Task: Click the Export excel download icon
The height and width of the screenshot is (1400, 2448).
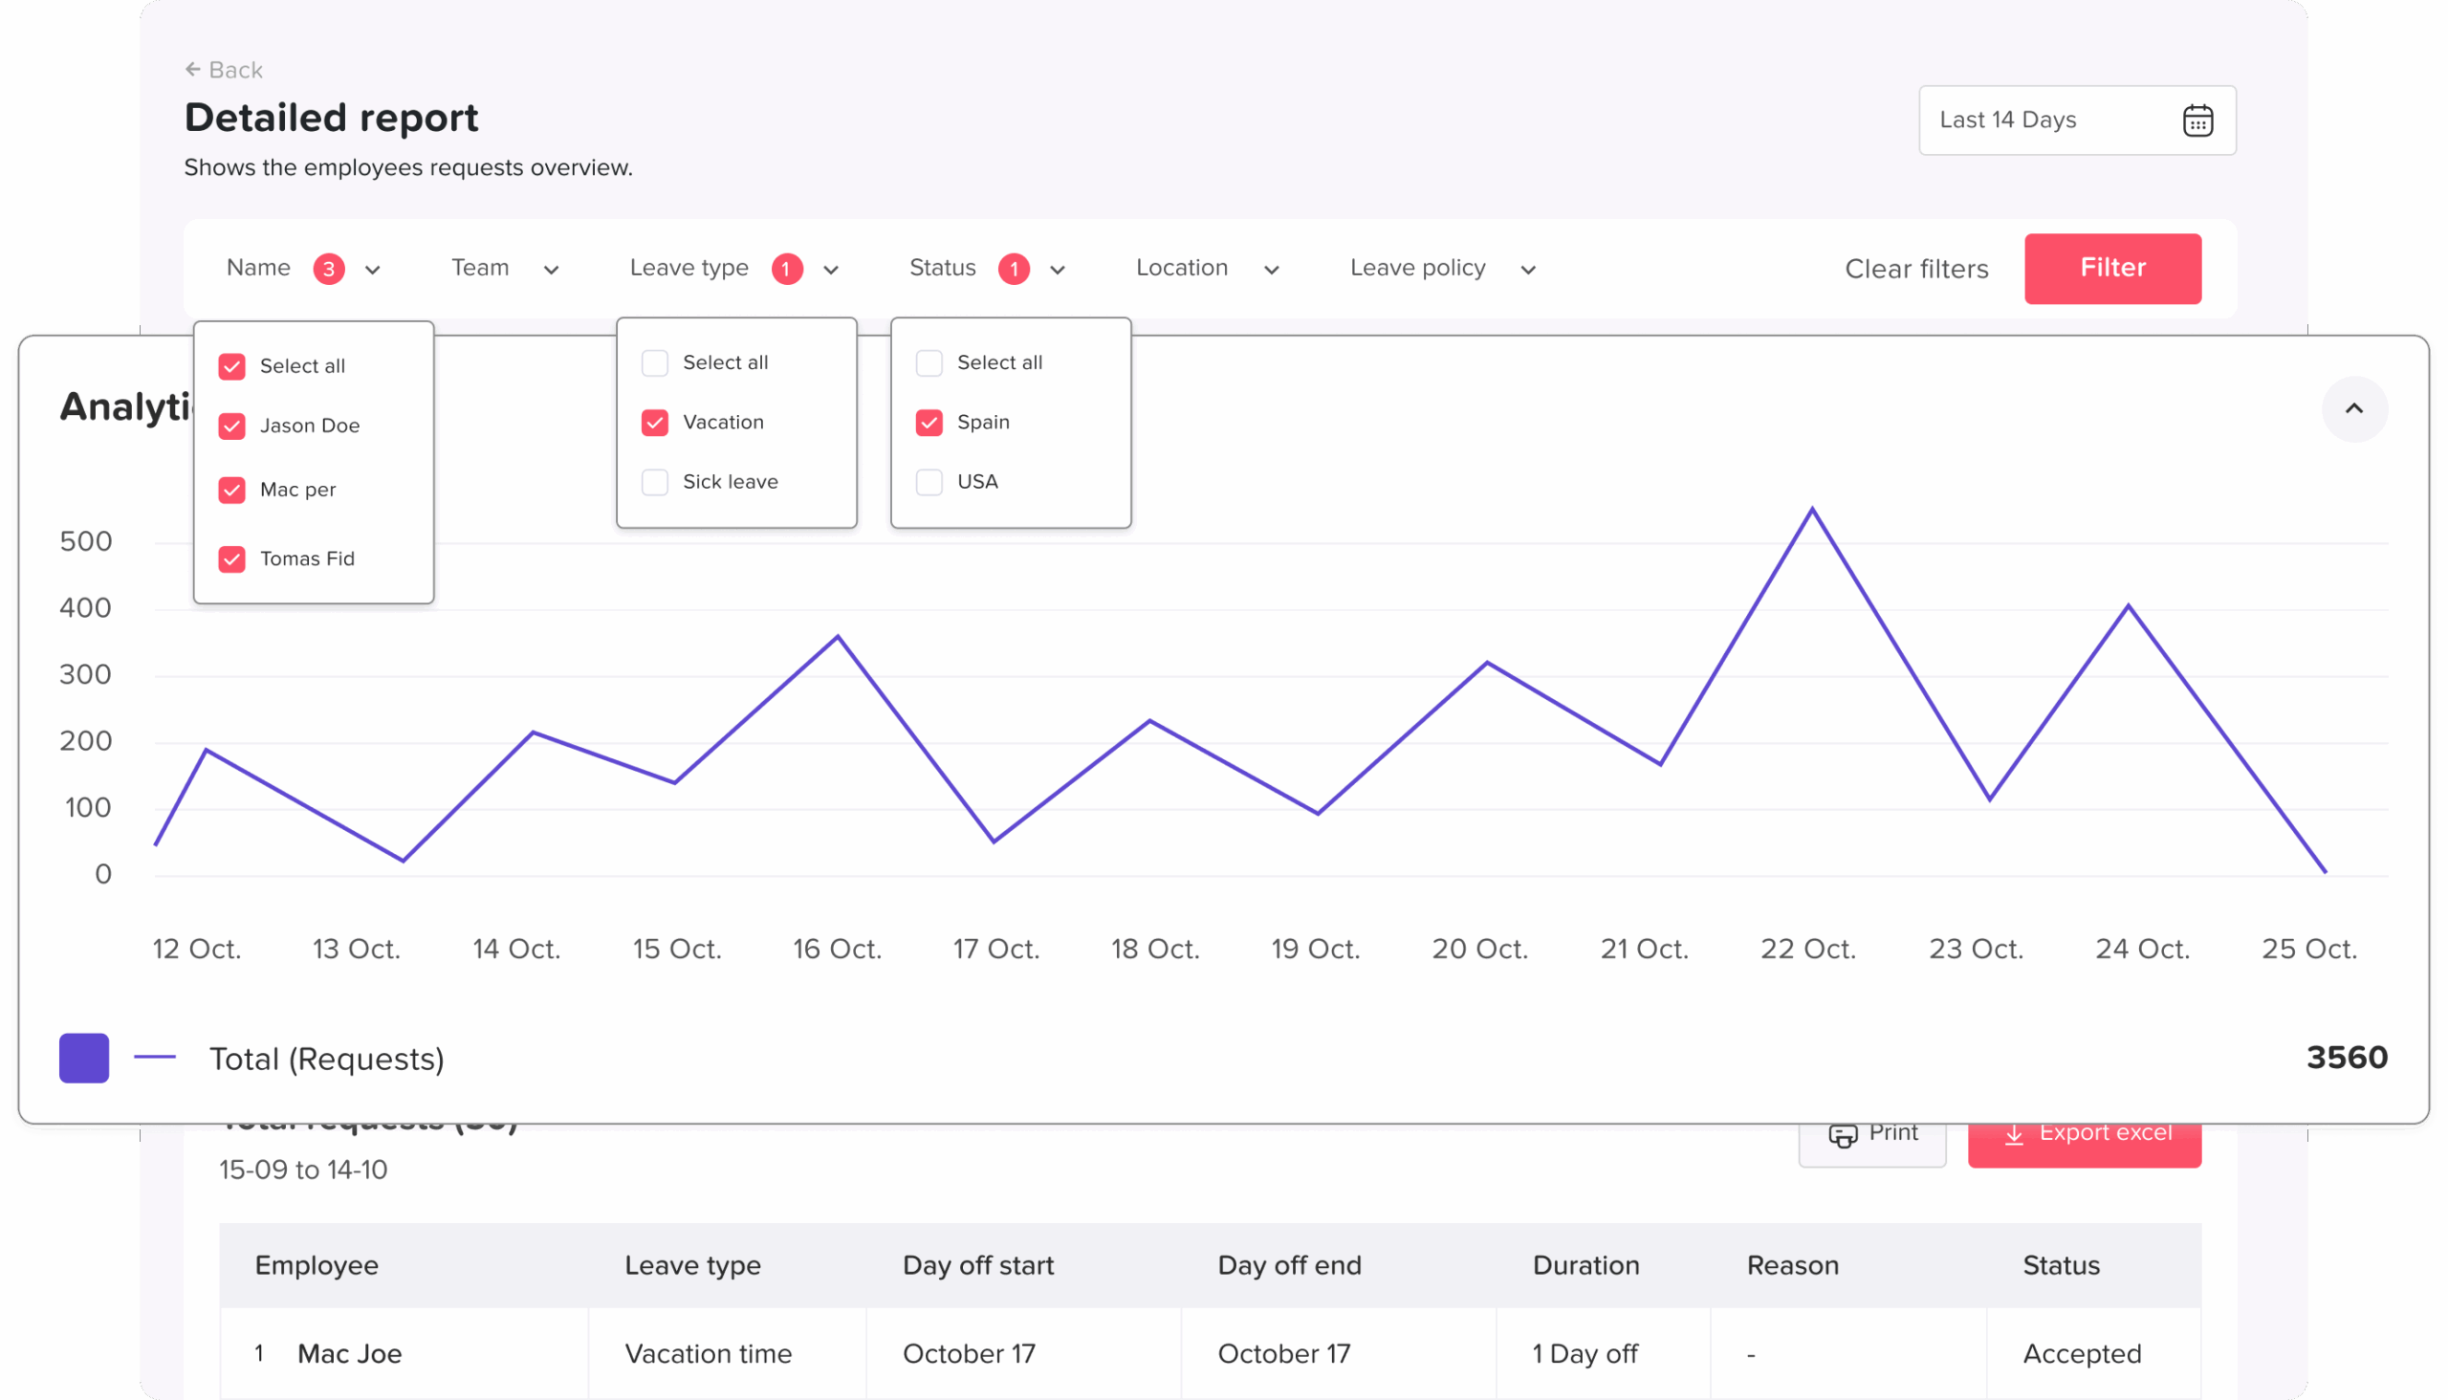Action: (2014, 1134)
